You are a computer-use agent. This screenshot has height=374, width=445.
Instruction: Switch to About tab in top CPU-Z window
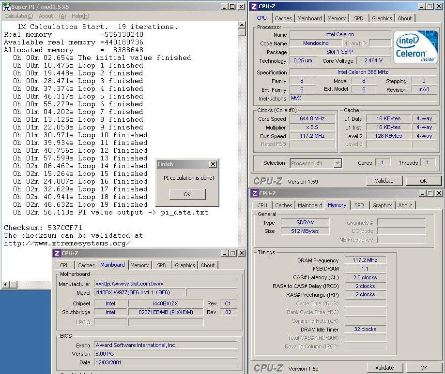pyautogui.click(x=405, y=18)
